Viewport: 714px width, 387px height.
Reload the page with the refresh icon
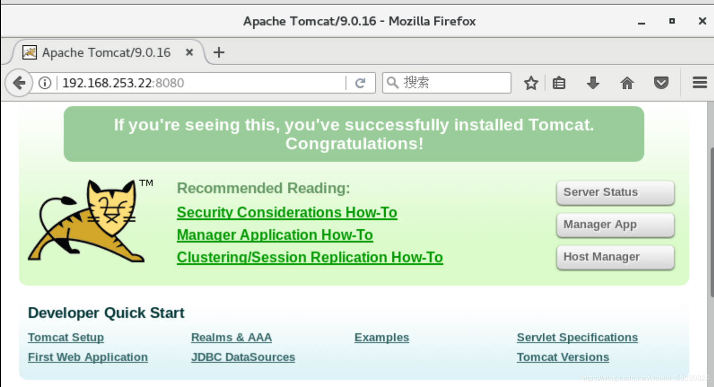pyautogui.click(x=361, y=83)
